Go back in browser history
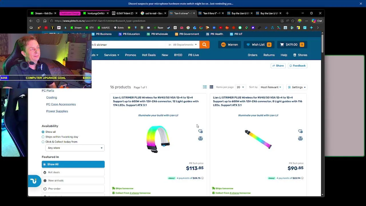The width and height of the screenshot is (366, 206). click(x=31, y=21)
